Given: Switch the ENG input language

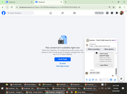Looking at the screenshot, I should (109, 88).
